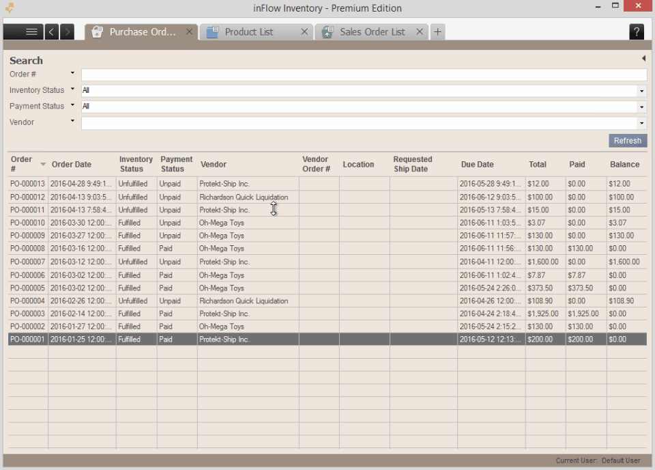Open Payment Status filter type dropdown
Viewport: 655px width, 470px height.
(x=73, y=105)
